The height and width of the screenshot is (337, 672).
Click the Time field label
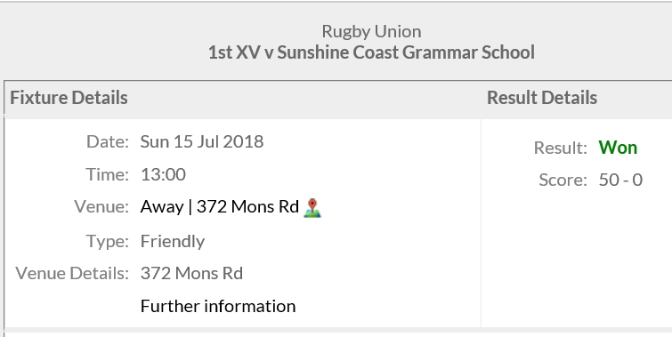(x=107, y=174)
